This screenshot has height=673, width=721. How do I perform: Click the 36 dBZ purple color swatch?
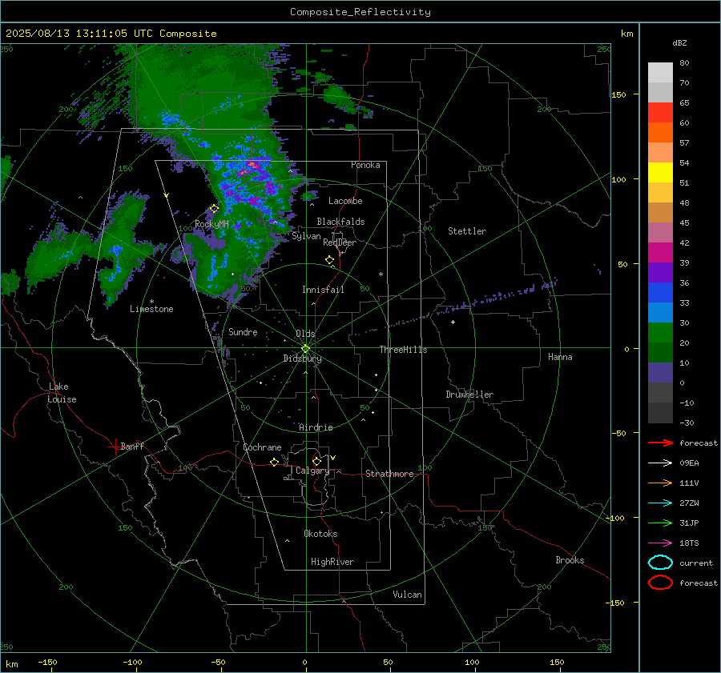(x=660, y=272)
